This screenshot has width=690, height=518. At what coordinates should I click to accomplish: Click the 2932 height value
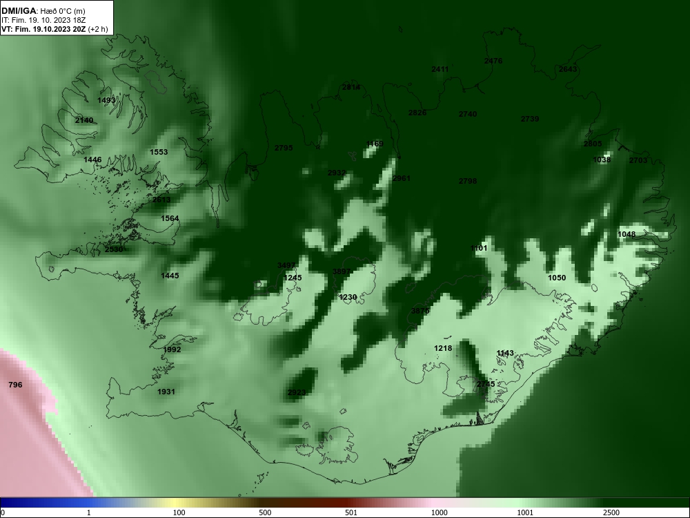click(337, 173)
